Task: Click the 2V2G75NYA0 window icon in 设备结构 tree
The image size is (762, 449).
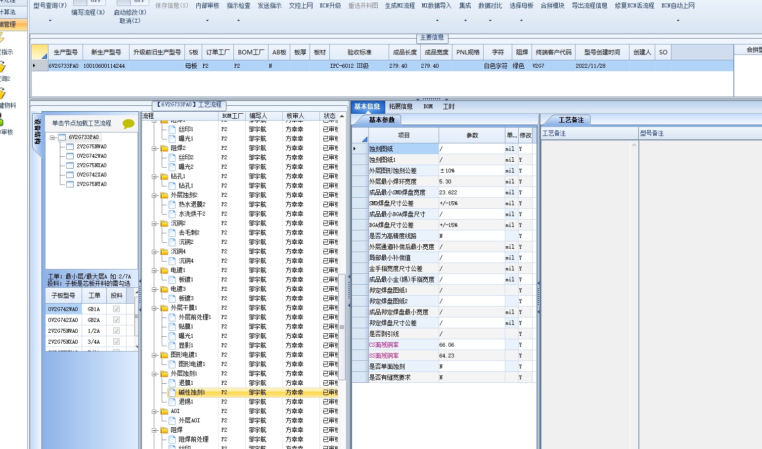Action: coord(70,184)
